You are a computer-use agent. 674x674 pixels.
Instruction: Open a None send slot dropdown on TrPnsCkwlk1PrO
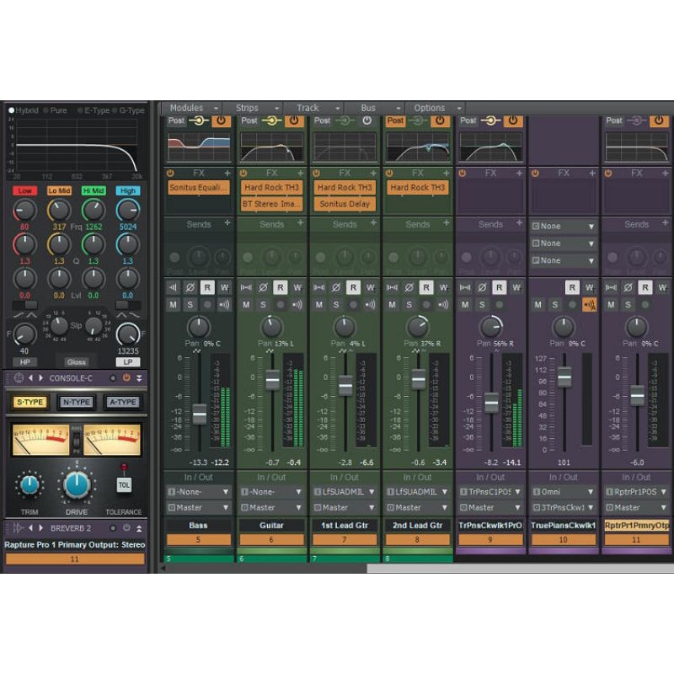[x=561, y=226]
